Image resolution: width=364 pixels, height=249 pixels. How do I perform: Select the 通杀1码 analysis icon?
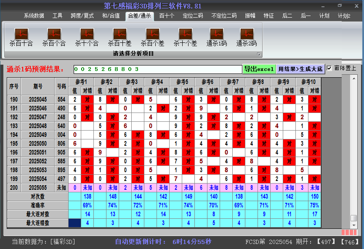(217, 37)
